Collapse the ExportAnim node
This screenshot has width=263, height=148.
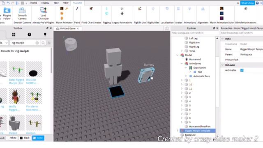point(186,67)
